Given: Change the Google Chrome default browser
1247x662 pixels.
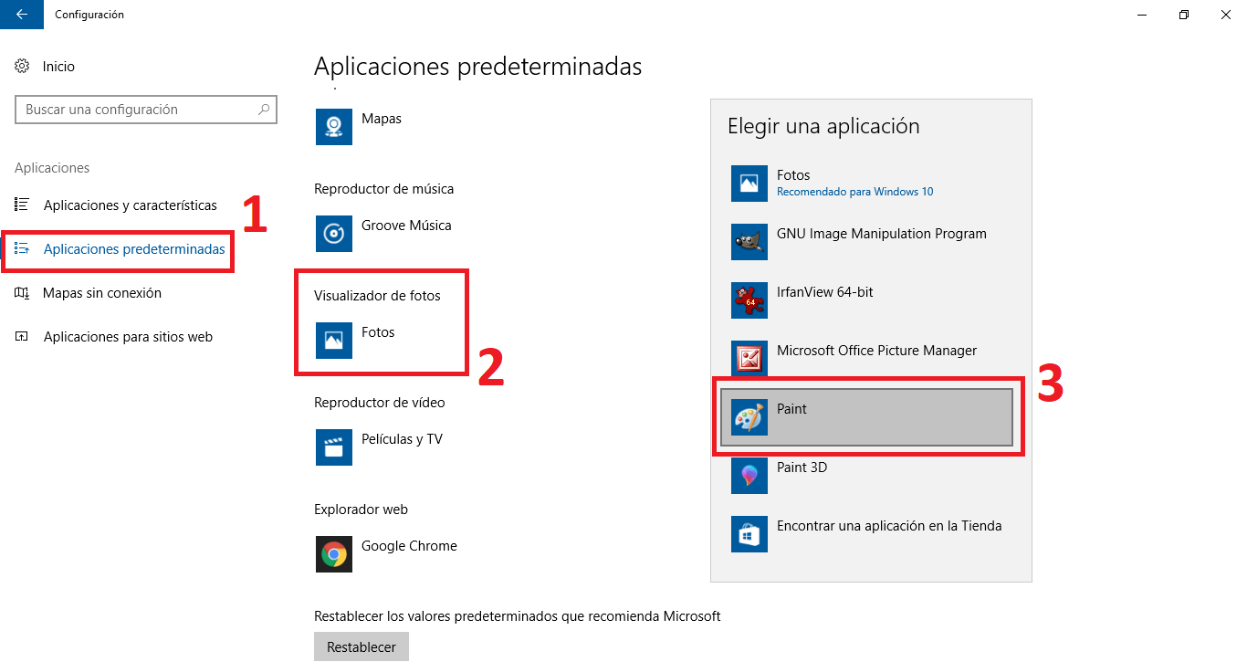Looking at the screenshot, I should pyautogui.click(x=409, y=546).
